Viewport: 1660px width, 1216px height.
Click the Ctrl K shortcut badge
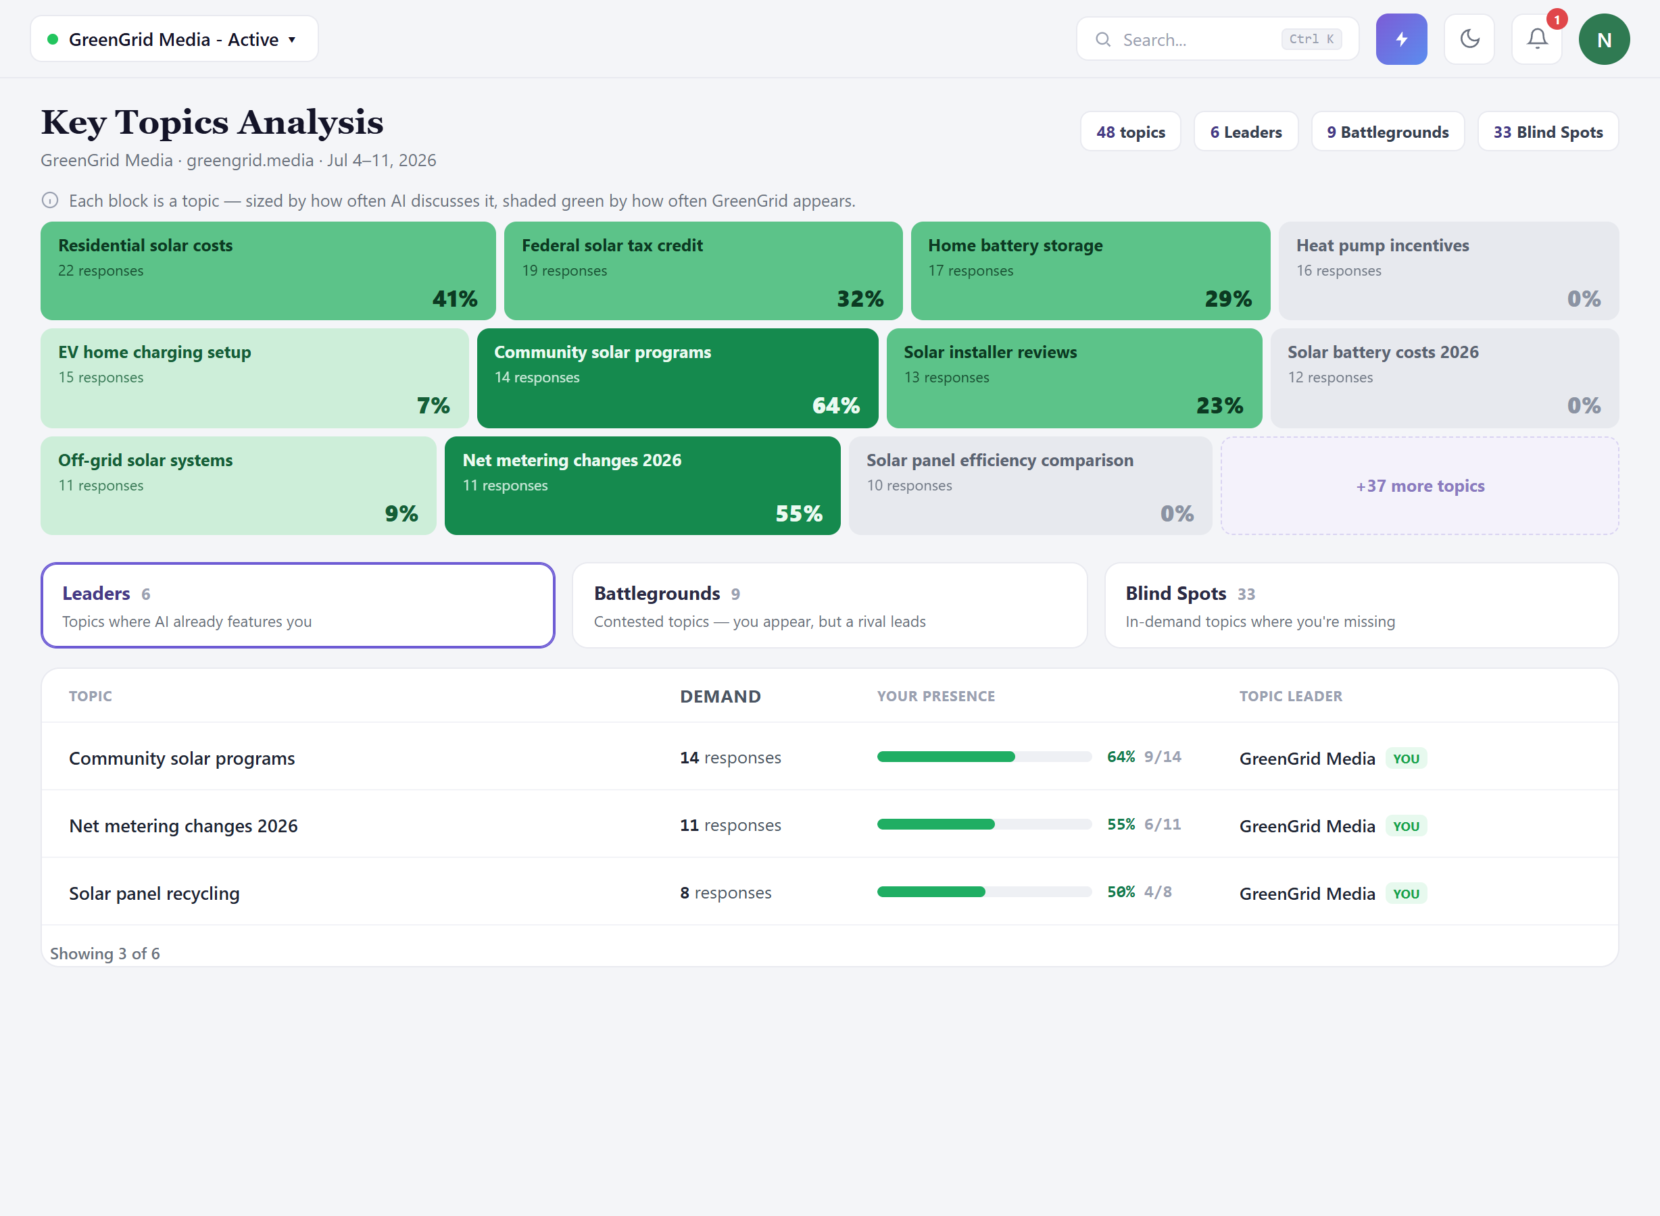[1311, 39]
